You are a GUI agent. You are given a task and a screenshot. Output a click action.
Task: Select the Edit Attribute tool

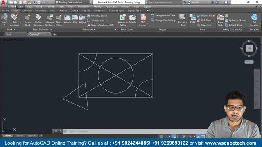point(15,20)
